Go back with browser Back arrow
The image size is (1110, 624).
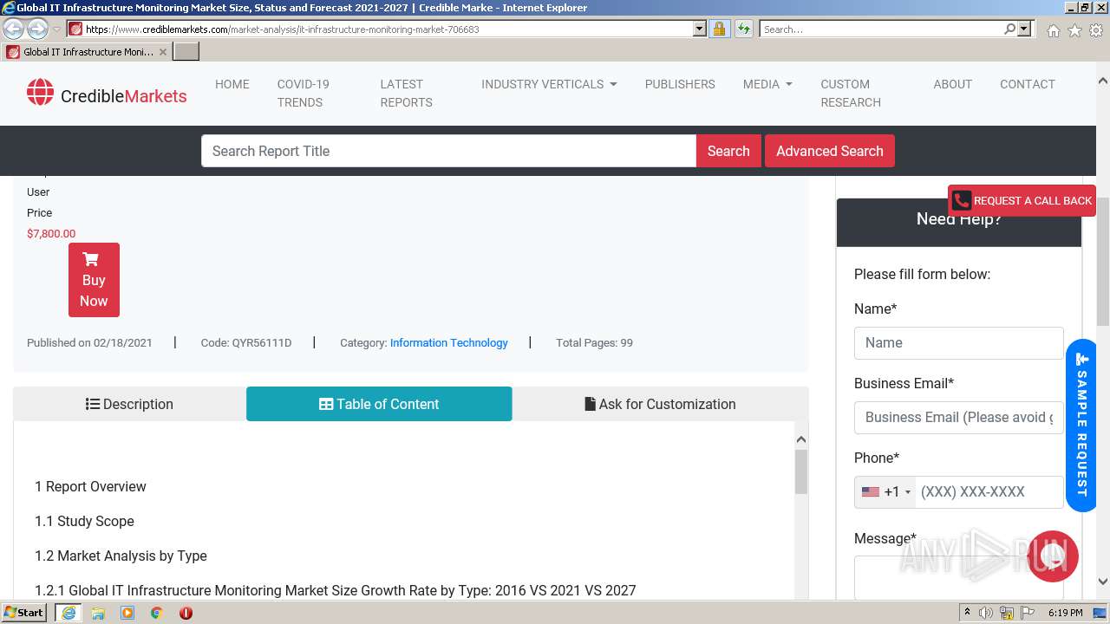coord(13,29)
